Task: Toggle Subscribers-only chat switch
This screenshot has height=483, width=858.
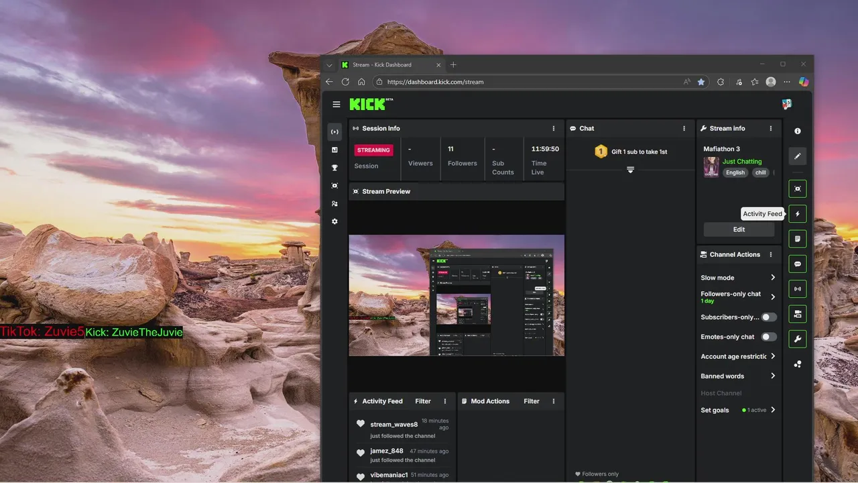Action: click(x=769, y=317)
